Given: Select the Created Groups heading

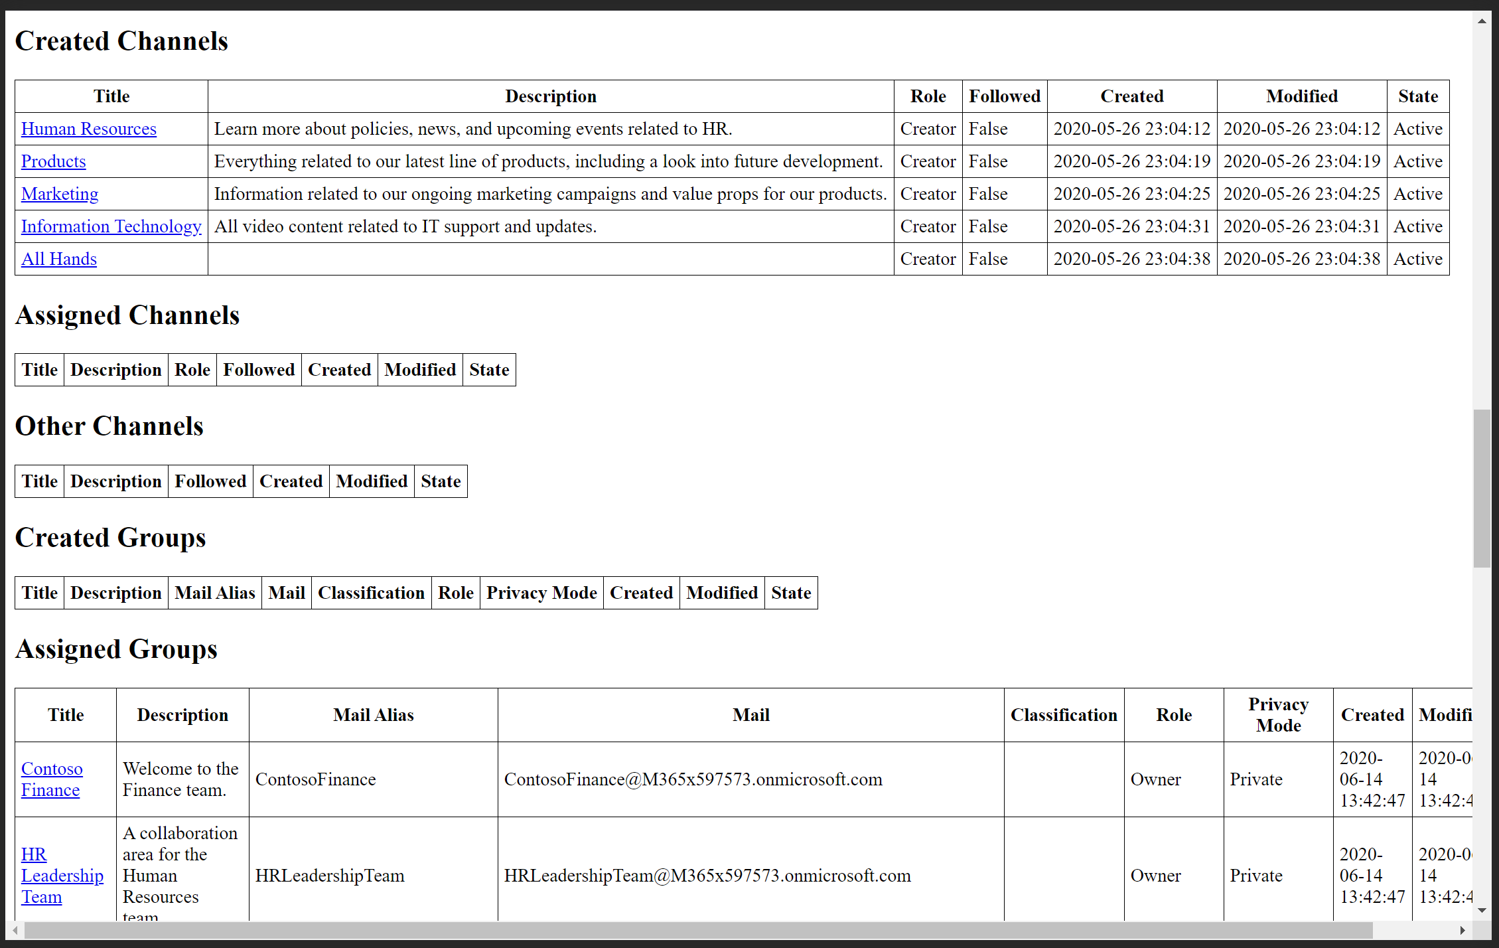Looking at the screenshot, I should tap(111, 538).
